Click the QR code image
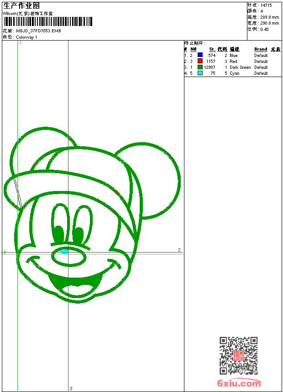283x392 pixels. pyautogui.click(x=238, y=356)
